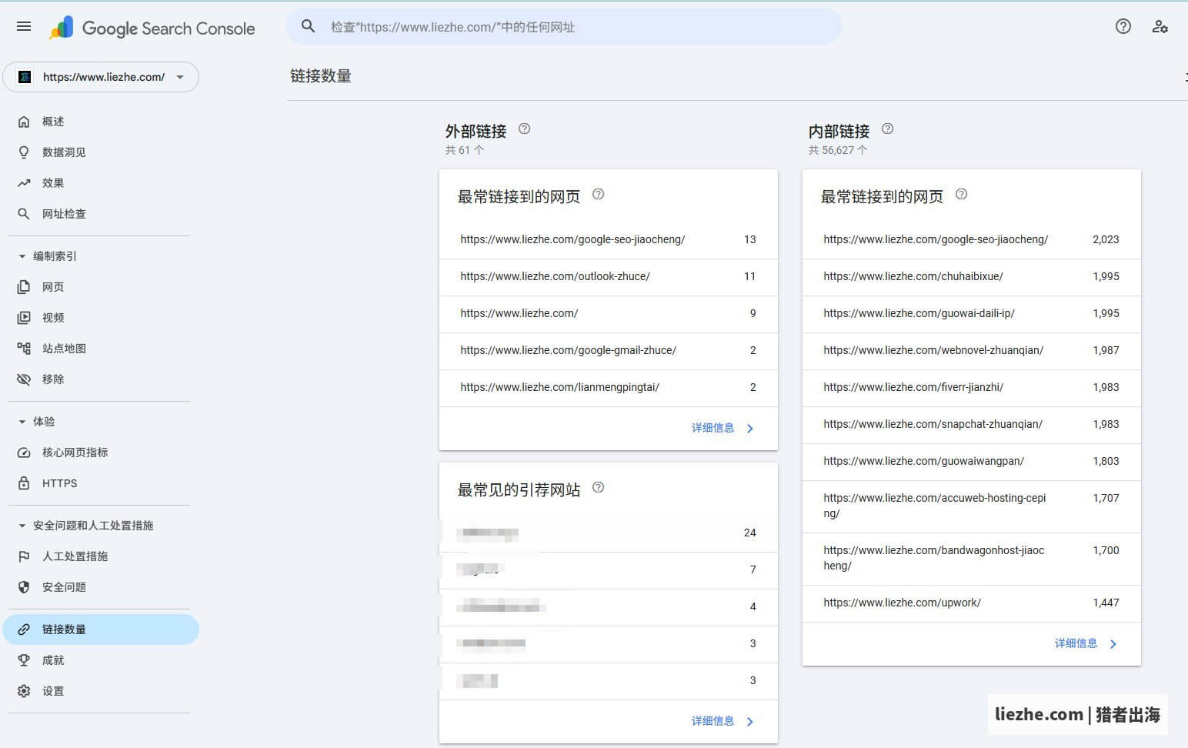Open referring site row with 7 links

[x=609, y=570]
